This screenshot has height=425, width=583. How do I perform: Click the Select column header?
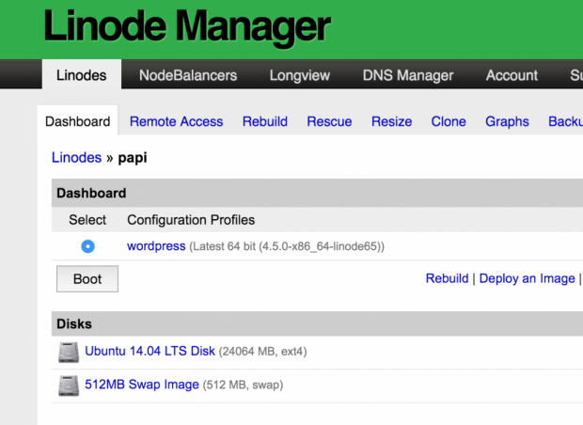(x=87, y=220)
